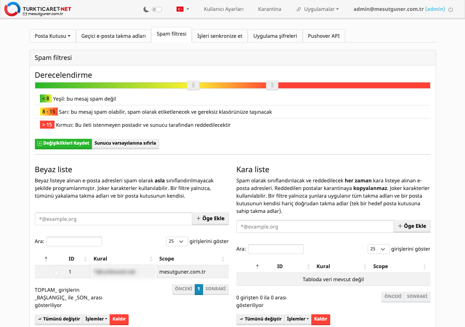This screenshot has height=327, width=465.
Task: Open Kullanıcı Ayarları menu item
Action: pos(224,9)
